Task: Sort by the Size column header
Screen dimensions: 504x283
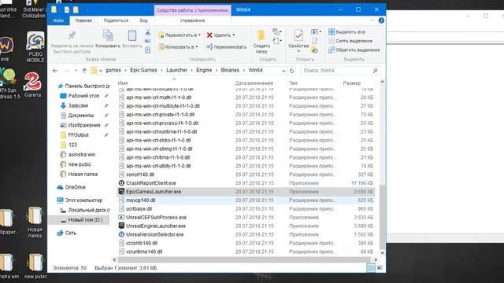Action: 352,83
